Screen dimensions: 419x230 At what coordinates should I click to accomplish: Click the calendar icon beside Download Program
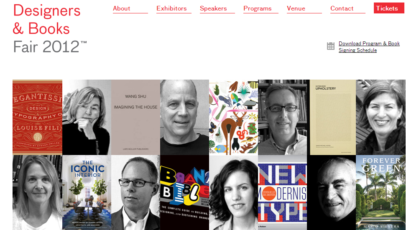[x=330, y=46]
